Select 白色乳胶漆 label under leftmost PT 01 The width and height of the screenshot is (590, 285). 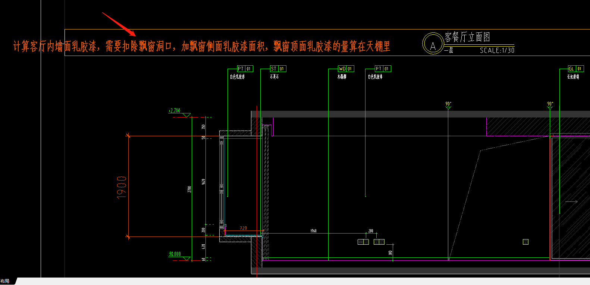point(237,76)
